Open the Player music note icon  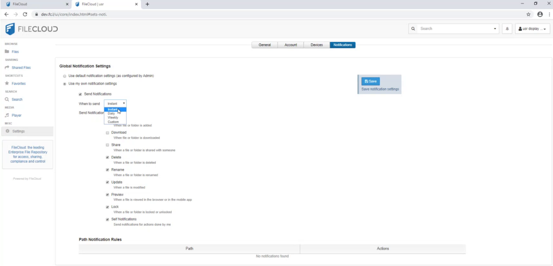(7, 115)
